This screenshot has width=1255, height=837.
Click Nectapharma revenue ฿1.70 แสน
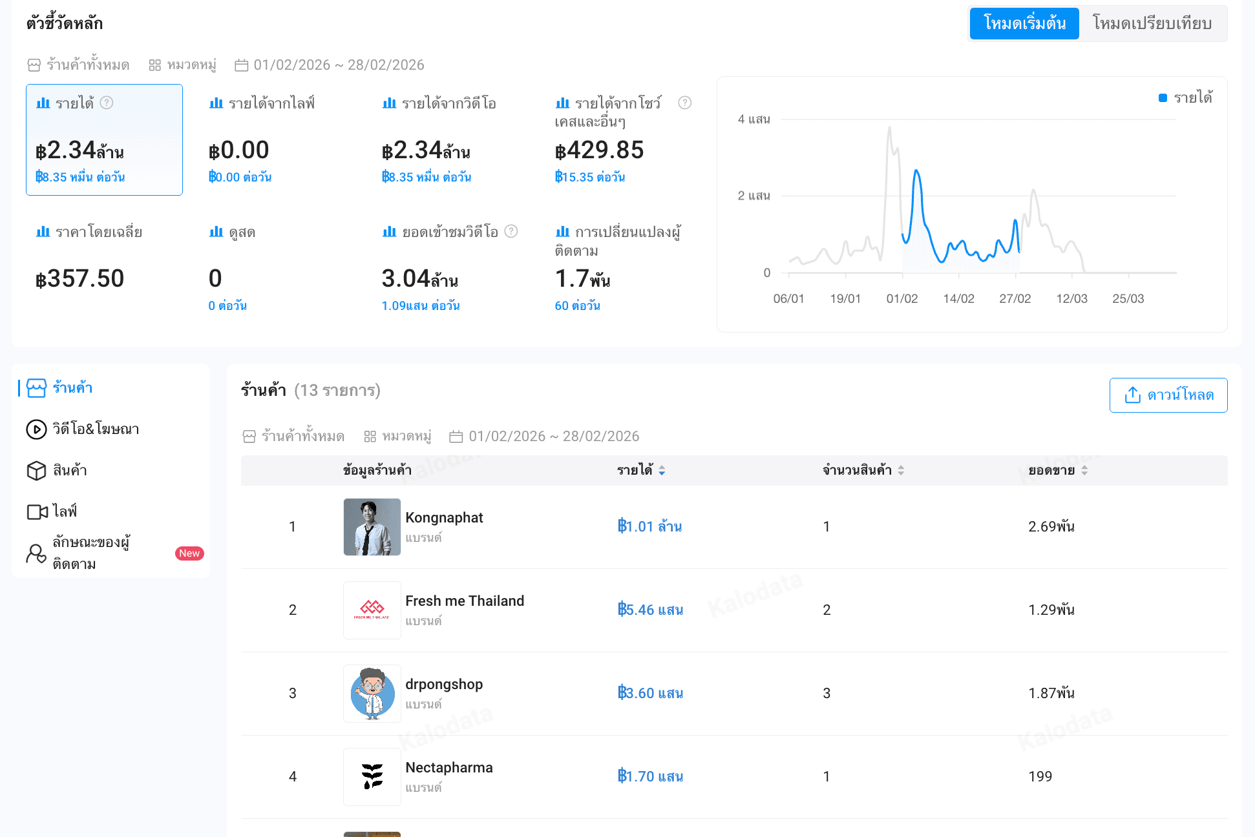pos(650,777)
